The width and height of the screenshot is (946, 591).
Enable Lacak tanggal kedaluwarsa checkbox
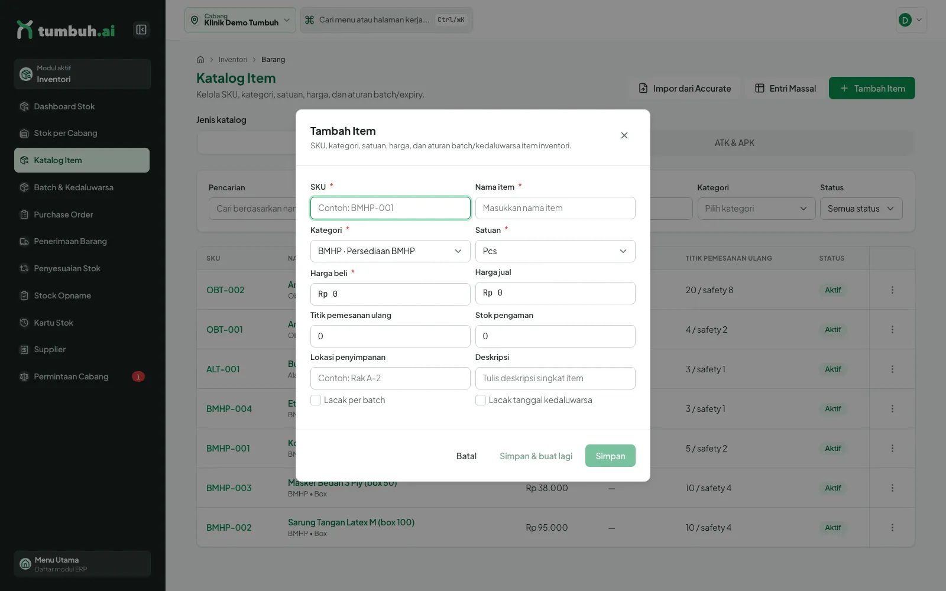pyautogui.click(x=481, y=400)
